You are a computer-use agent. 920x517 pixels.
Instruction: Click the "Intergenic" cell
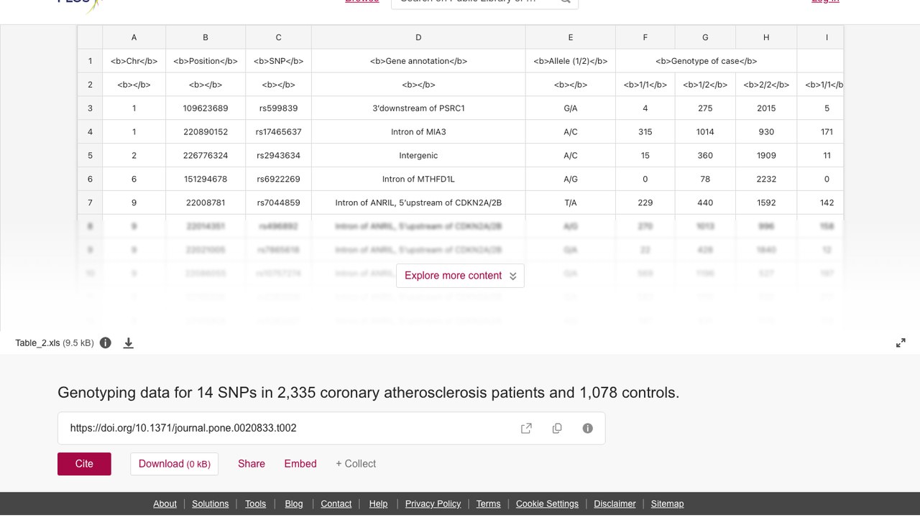(418, 156)
